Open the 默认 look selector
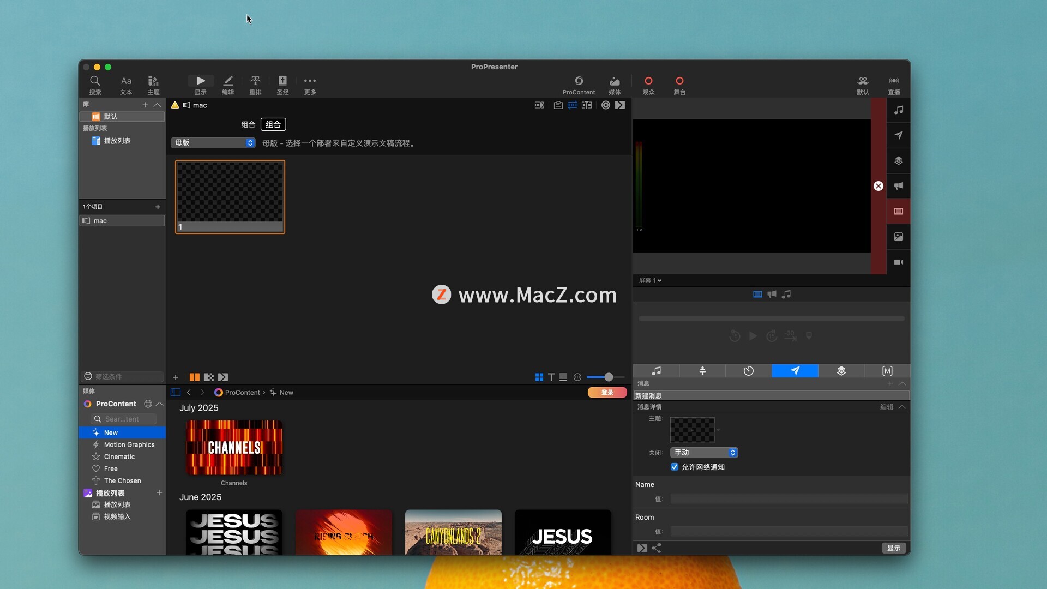Screen dimensions: 1047x589 click(863, 85)
